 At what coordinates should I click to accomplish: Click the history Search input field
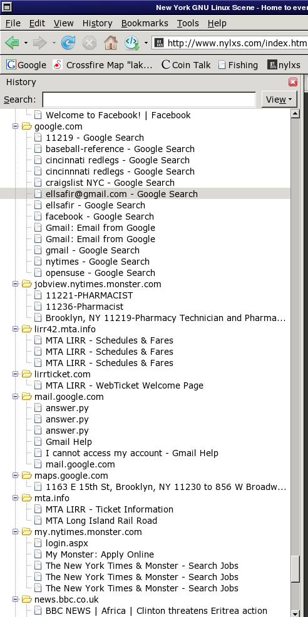[149, 99]
